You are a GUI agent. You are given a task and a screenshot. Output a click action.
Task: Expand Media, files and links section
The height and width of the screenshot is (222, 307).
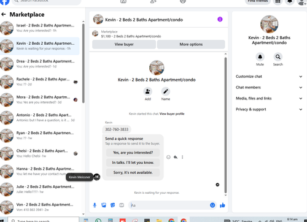tap(269, 98)
